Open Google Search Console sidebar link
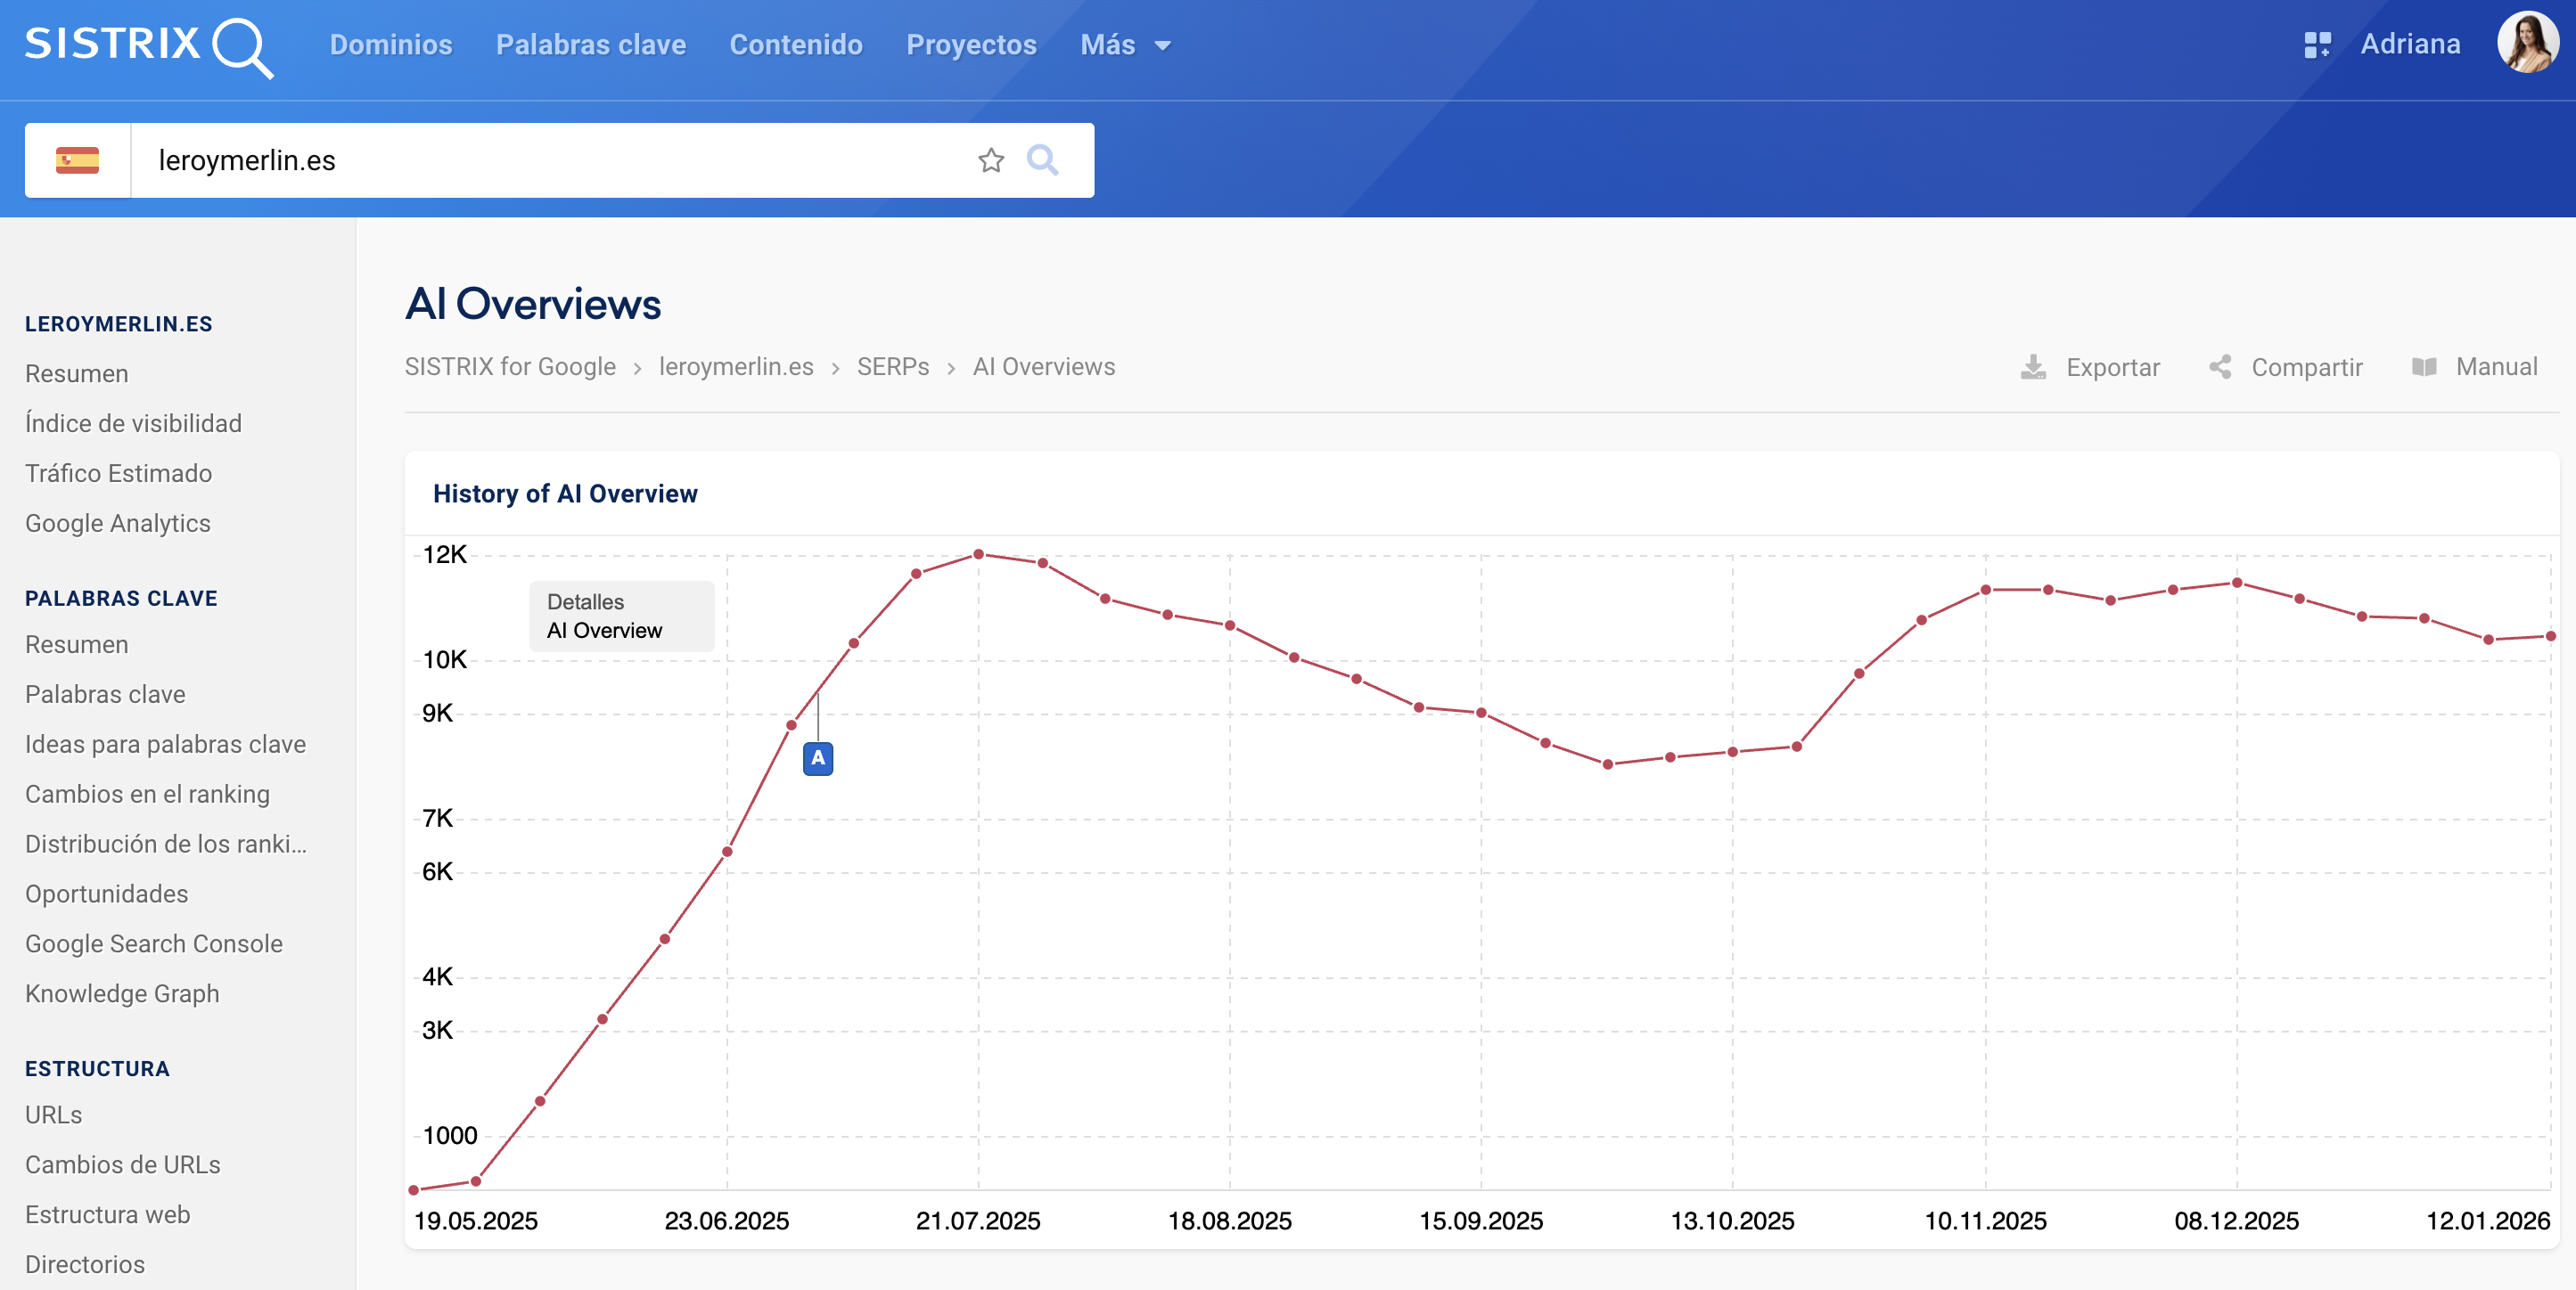 tap(154, 943)
